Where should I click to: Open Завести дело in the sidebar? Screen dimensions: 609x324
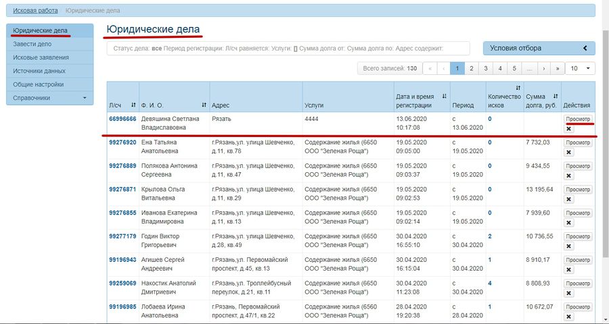[49, 44]
